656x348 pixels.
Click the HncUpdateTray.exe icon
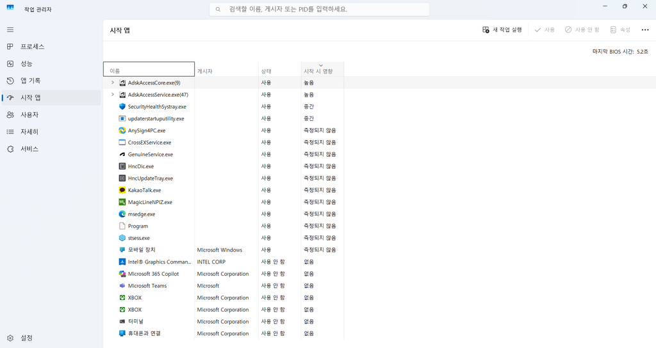point(122,178)
